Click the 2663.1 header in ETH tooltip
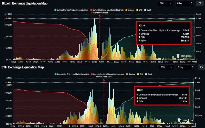205x128 pixels. point(140,90)
